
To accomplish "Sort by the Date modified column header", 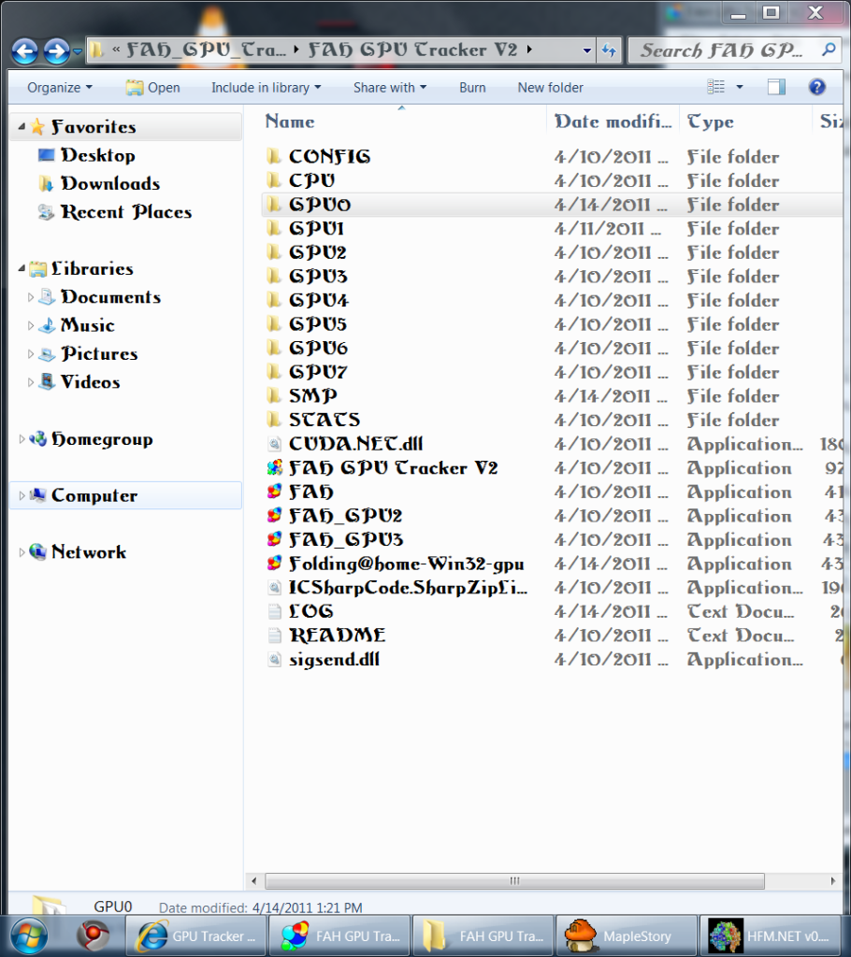I will (613, 121).
